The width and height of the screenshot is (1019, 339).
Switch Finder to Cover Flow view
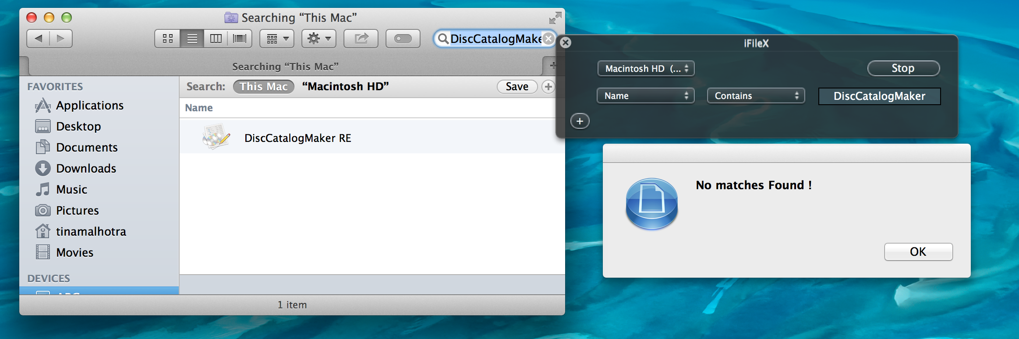pos(240,39)
